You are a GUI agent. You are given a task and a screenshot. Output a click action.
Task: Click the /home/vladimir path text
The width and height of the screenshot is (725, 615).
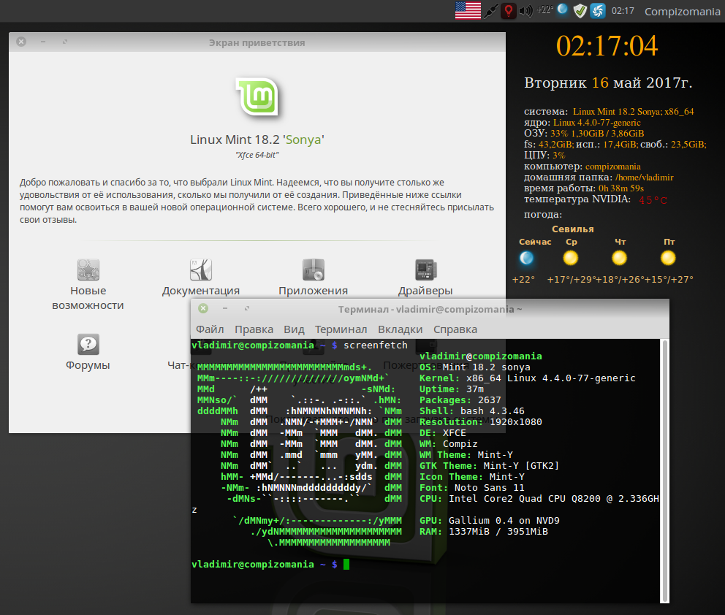[644, 177]
